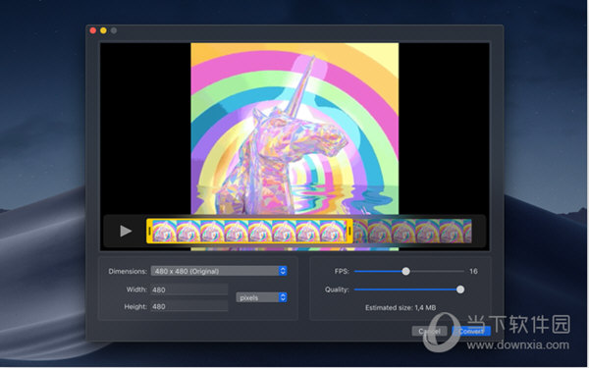Minimize the window with the yellow button
589x368 pixels.
(x=103, y=30)
